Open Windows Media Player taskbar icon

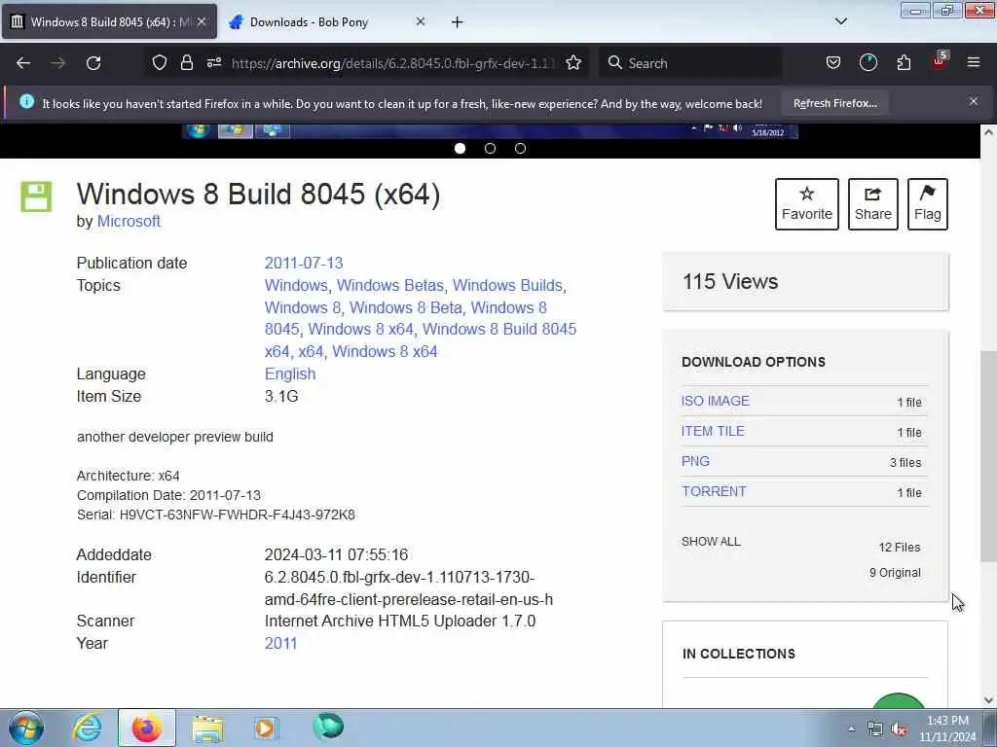pos(265,728)
